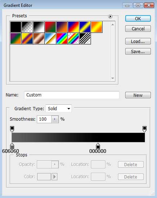Select the Orange, Yellow, Orange gradient preset
This screenshot has height=198, width=157.
97,27
